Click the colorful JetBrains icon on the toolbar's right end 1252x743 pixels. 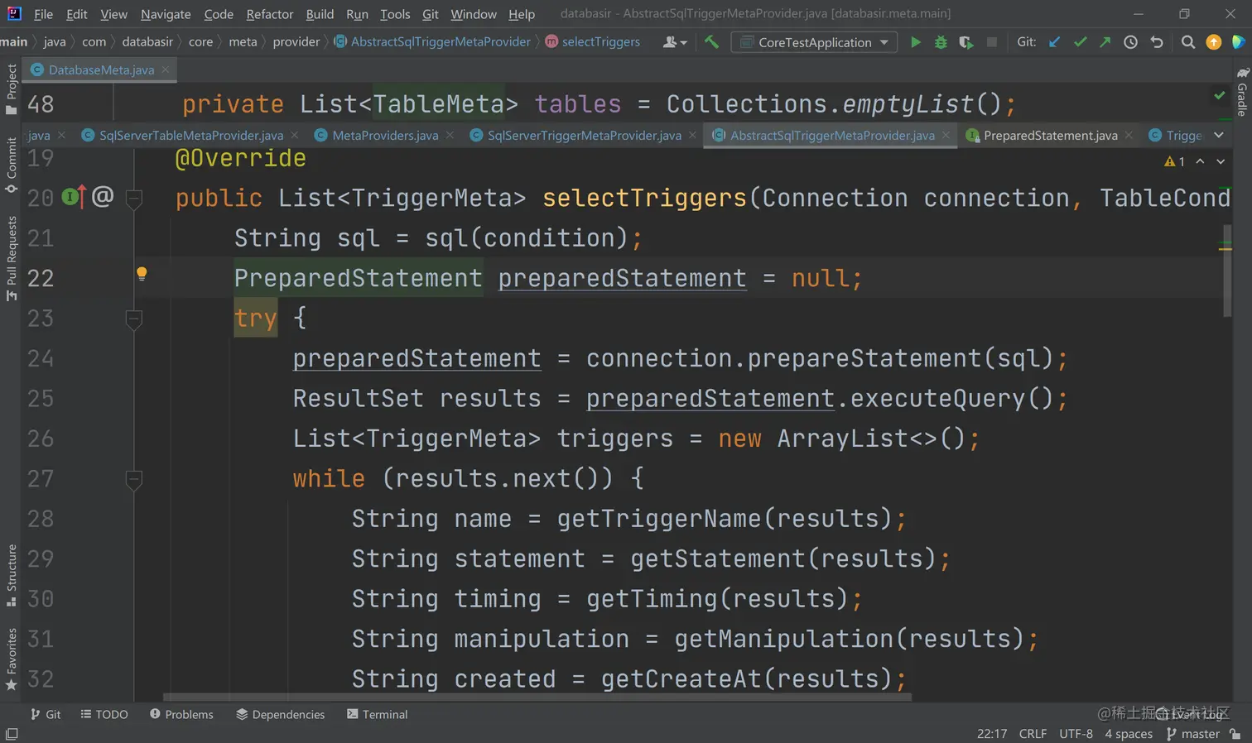(x=1239, y=42)
